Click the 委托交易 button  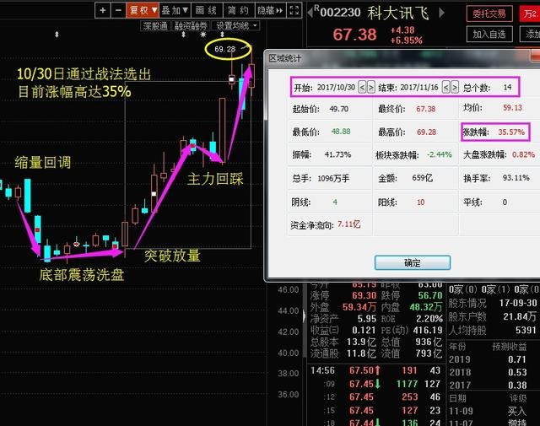coord(489,14)
